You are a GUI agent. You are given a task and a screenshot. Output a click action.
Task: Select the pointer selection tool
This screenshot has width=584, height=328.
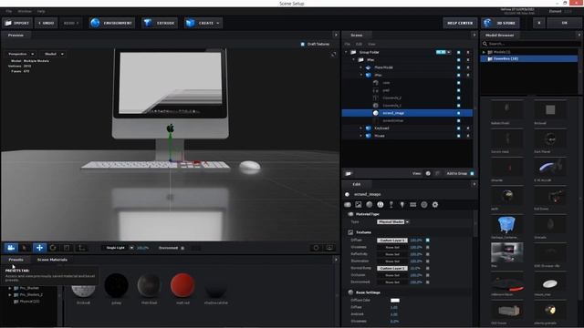click(x=25, y=248)
